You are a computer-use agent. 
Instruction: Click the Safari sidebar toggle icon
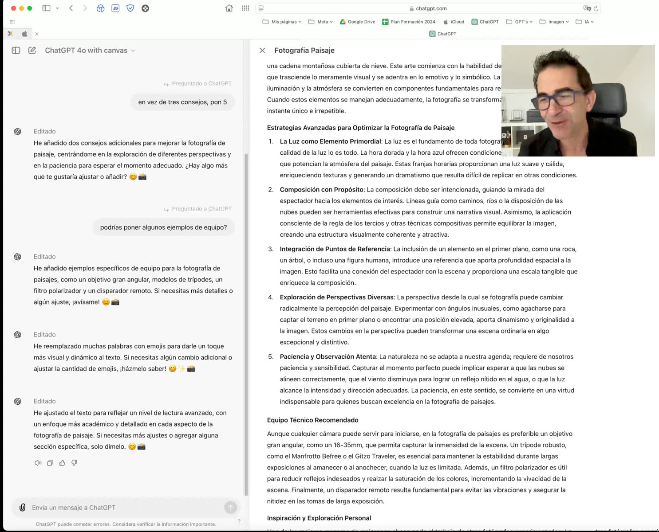pyautogui.click(x=46, y=8)
